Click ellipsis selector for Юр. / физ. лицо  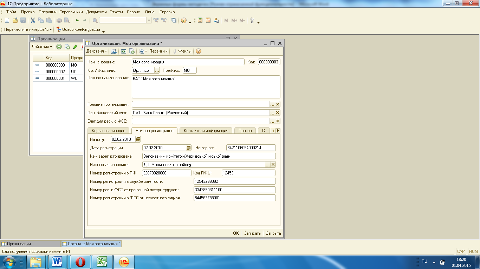(157, 70)
